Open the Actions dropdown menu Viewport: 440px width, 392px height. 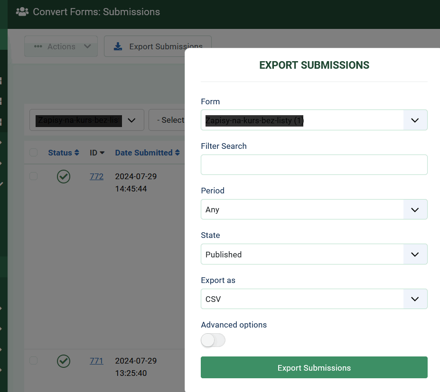61,46
